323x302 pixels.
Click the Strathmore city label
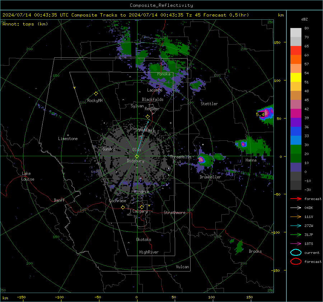click(174, 213)
